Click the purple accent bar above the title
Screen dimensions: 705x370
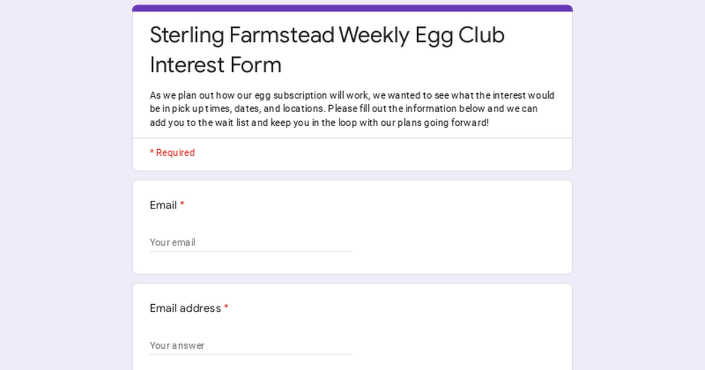tap(352, 8)
